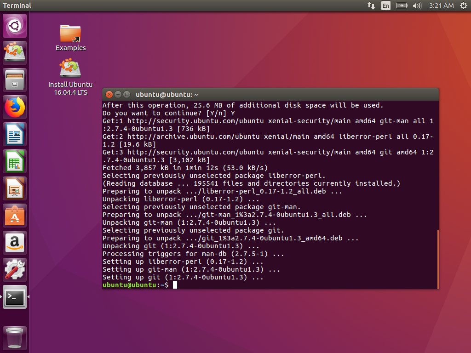The height and width of the screenshot is (353, 471).
Task: Launch the Amazon shortcut
Action: pos(14,242)
